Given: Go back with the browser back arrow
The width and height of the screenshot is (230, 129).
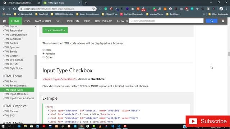Looking at the screenshot, I should point(4,9).
